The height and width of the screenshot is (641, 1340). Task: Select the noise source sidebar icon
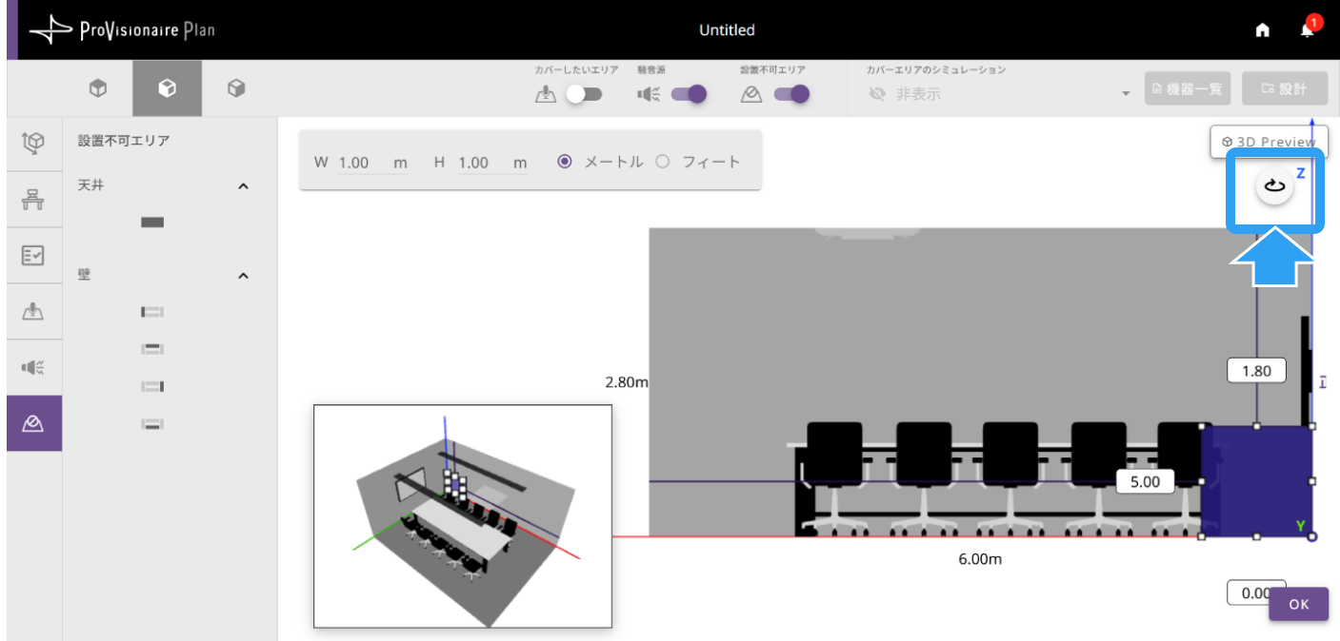34,367
